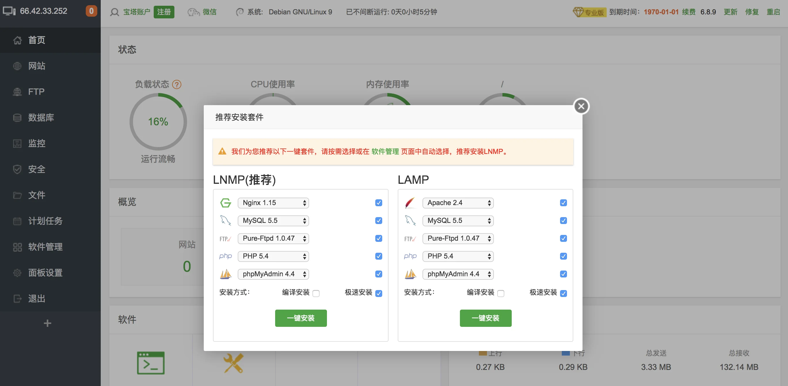
Task: Open 面板设置 in sidebar
Action: pyautogui.click(x=50, y=273)
